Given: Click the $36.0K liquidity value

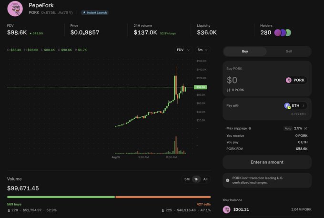Looking at the screenshot, I should (x=207, y=32).
